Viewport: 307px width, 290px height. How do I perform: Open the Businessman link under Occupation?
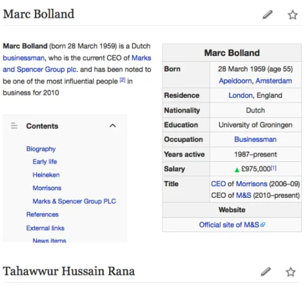(x=255, y=139)
